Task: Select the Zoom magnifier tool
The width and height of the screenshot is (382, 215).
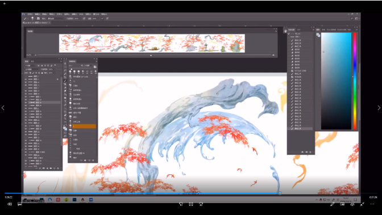Action: click(65, 119)
